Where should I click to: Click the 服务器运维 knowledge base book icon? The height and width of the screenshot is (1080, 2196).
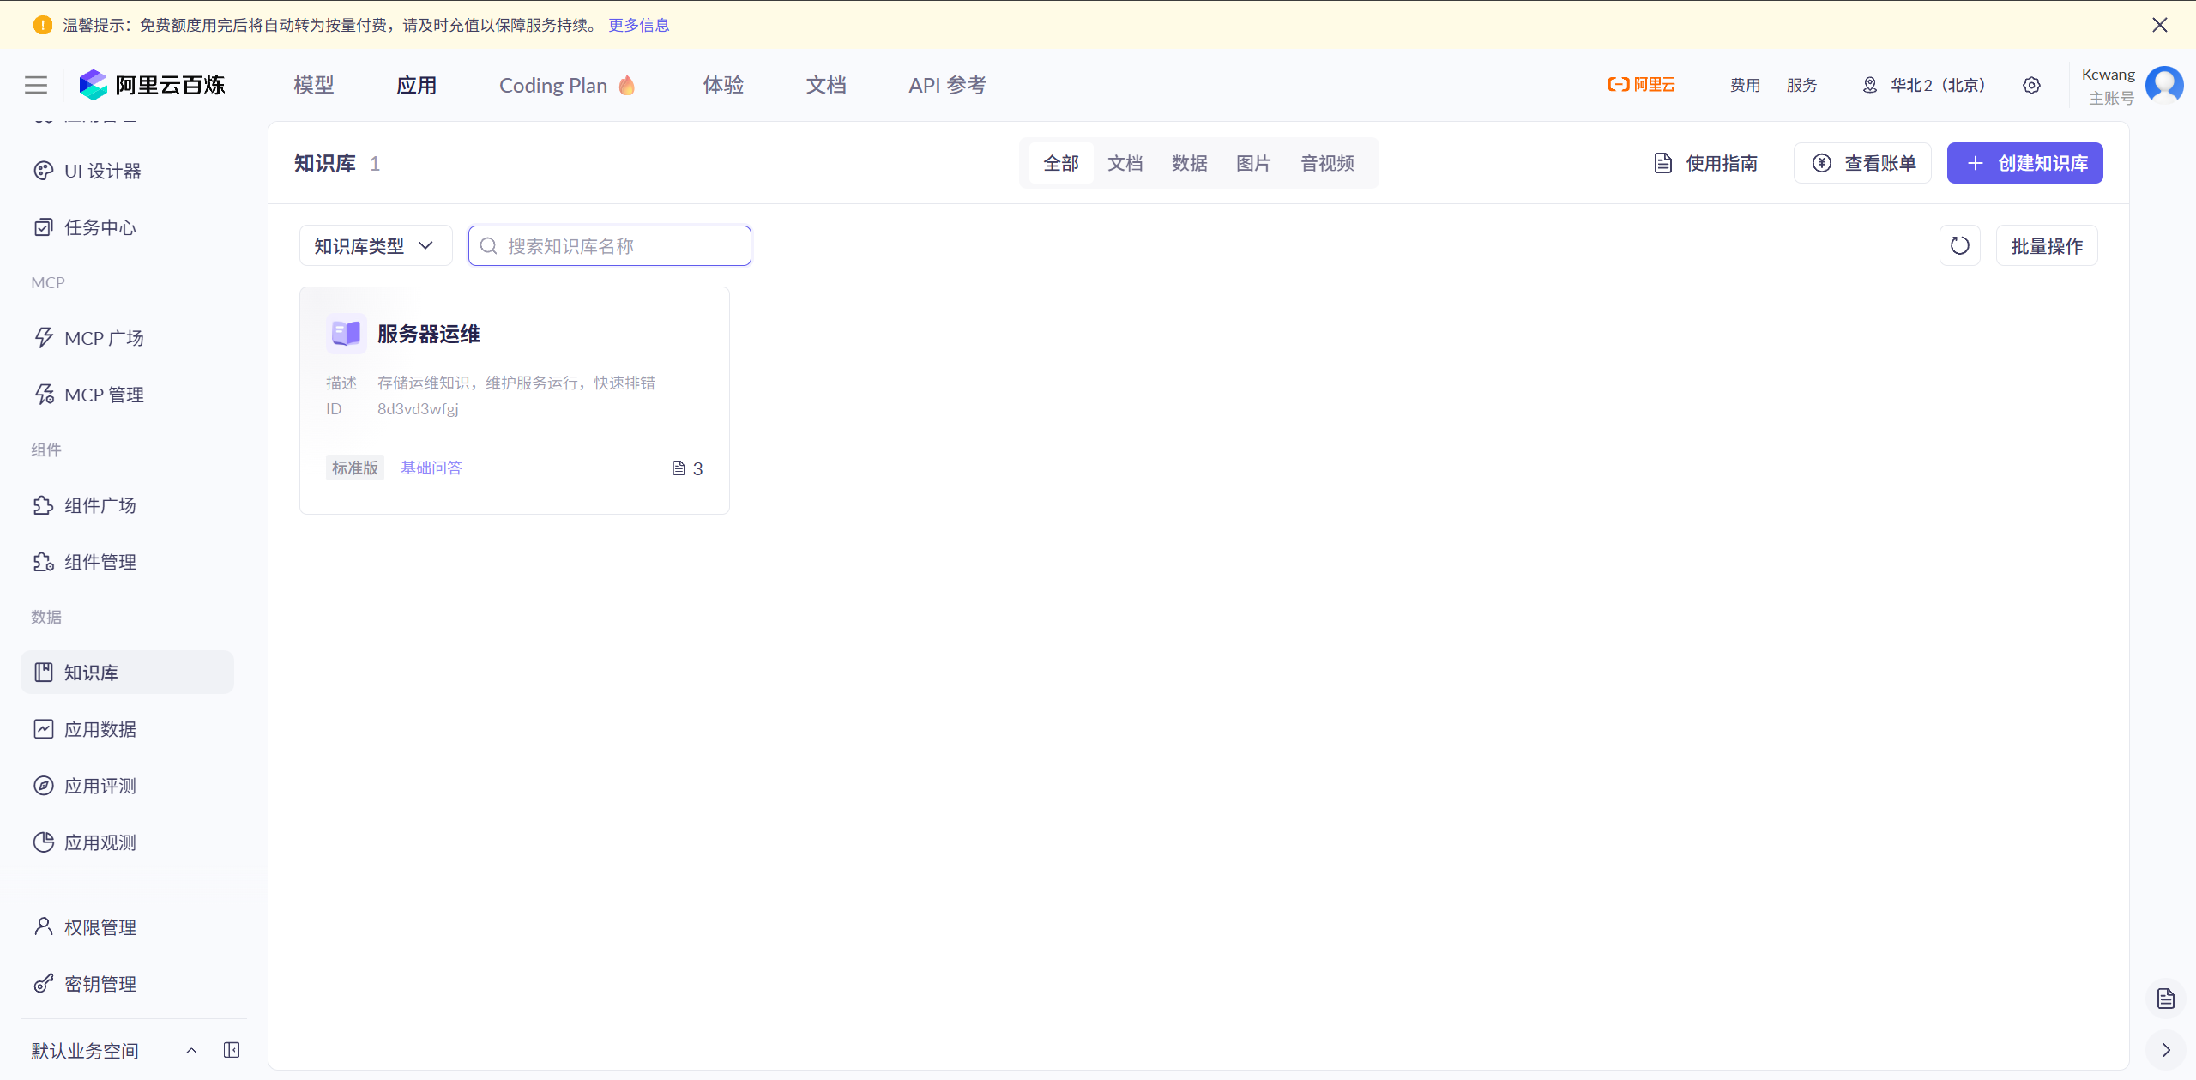coord(346,333)
